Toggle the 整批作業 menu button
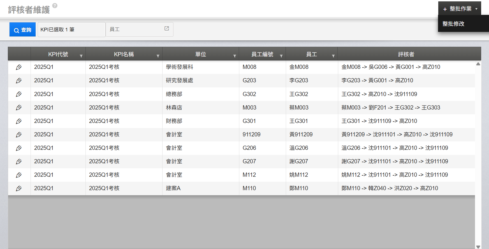489x249 pixels. [x=460, y=9]
